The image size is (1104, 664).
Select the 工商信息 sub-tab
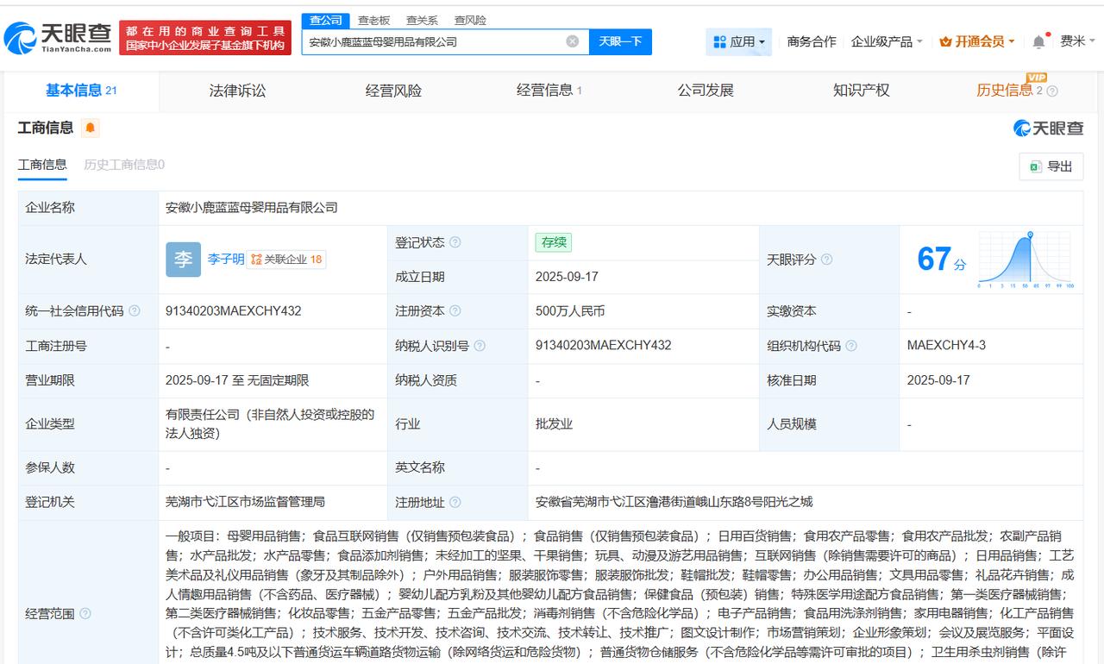pyautogui.click(x=42, y=165)
